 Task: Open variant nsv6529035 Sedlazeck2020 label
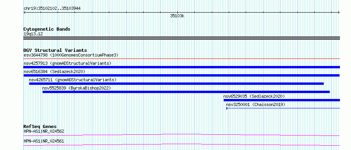254,96
